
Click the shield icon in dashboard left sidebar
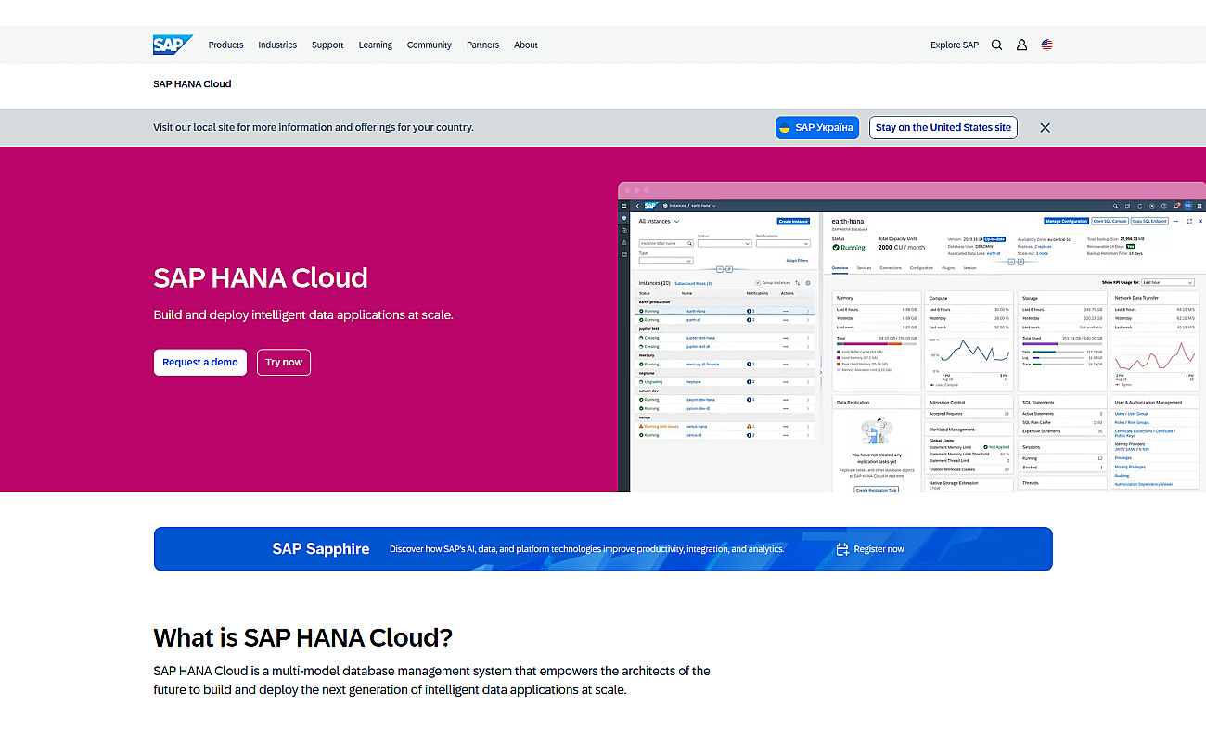[x=624, y=218]
